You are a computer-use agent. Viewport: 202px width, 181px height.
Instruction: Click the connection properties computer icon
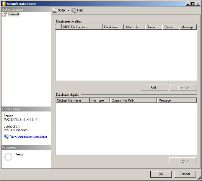(6, 137)
